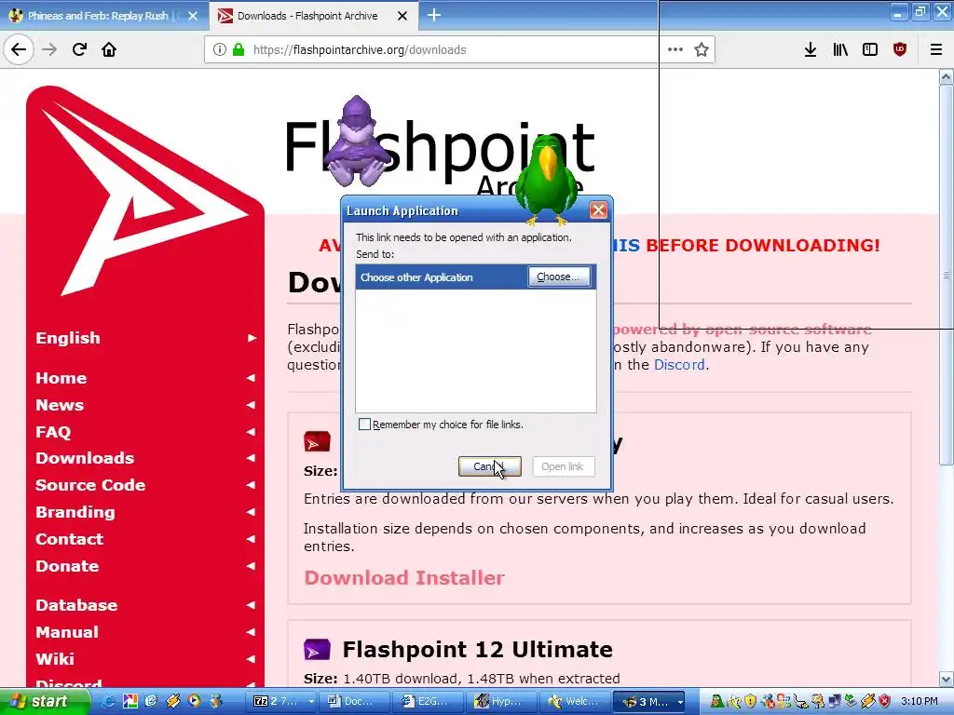Switch to Welc... taskbar window
954x715 pixels.
click(572, 702)
